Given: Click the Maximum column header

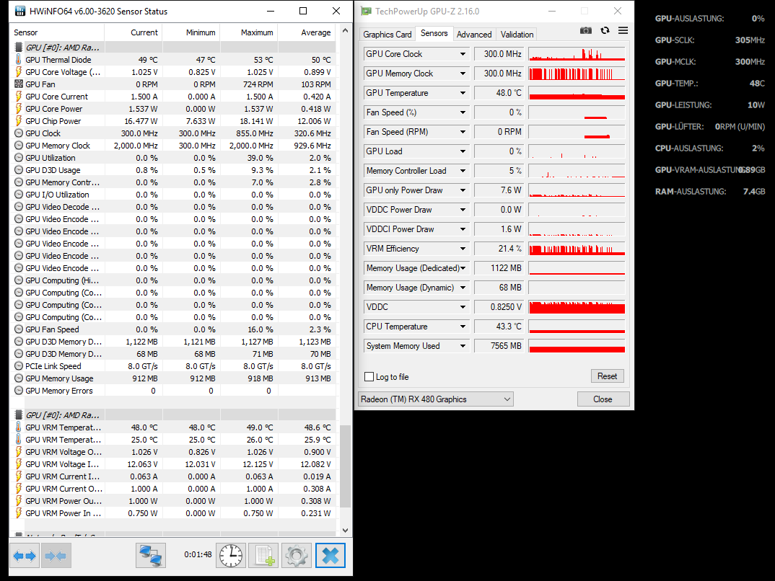Looking at the screenshot, I should click(x=249, y=32).
